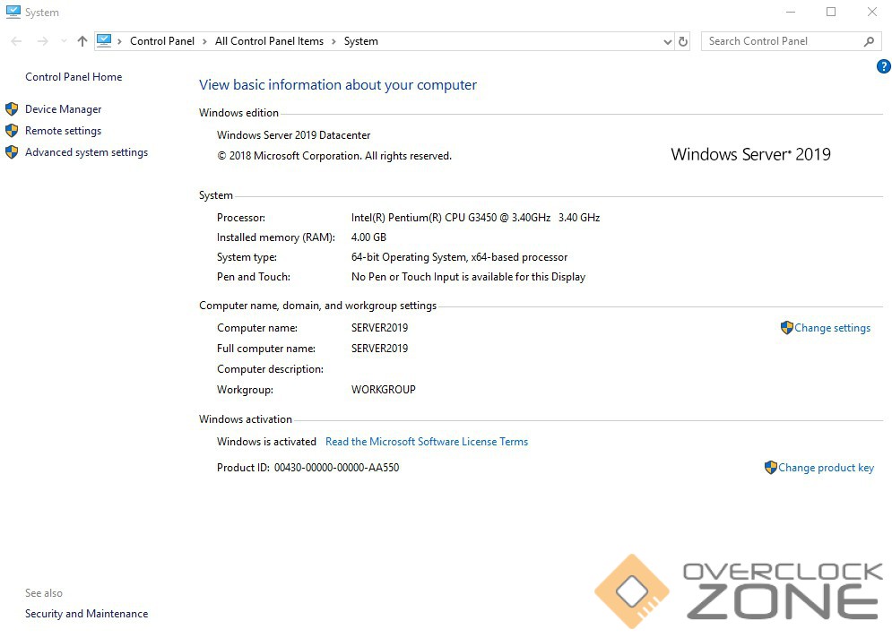892x638 pixels.
Task: Click the 64-bit Operating System text
Action: [x=459, y=257]
